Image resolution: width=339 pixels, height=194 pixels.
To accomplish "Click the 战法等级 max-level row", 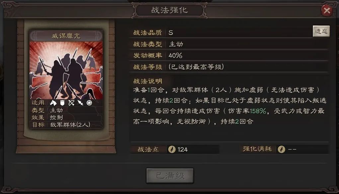I will [229, 67].
